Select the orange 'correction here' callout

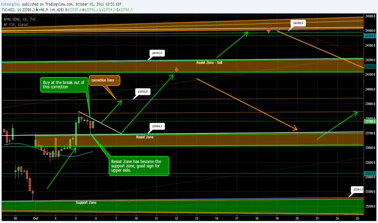(x=104, y=80)
